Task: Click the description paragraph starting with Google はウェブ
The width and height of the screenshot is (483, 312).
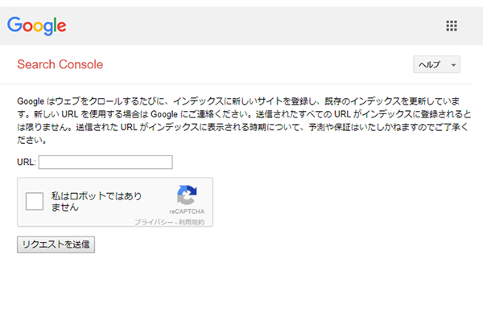Action: pos(244,121)
